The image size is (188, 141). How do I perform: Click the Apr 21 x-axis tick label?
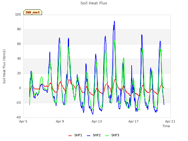click(x=170, y=121)
